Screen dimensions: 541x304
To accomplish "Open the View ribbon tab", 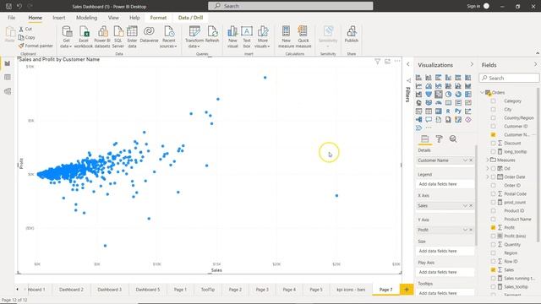I will click(113, 18).
